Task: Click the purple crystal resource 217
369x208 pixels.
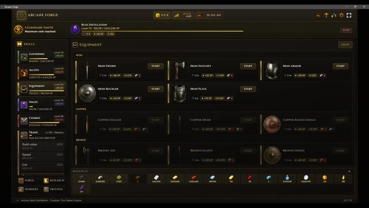Action: [81, 189]
